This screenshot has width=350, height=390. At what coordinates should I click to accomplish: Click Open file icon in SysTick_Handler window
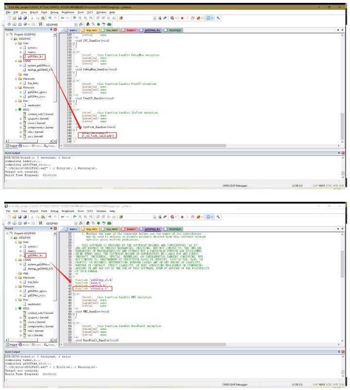[14, 18]
